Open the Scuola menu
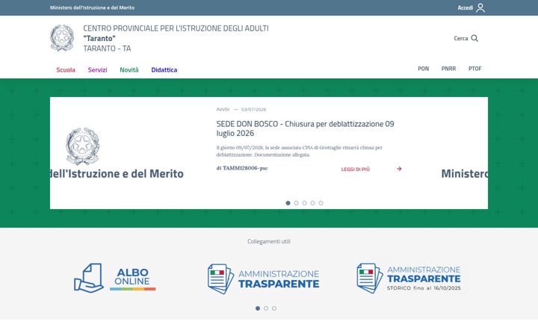538x336 pixels. coord(66,69)
